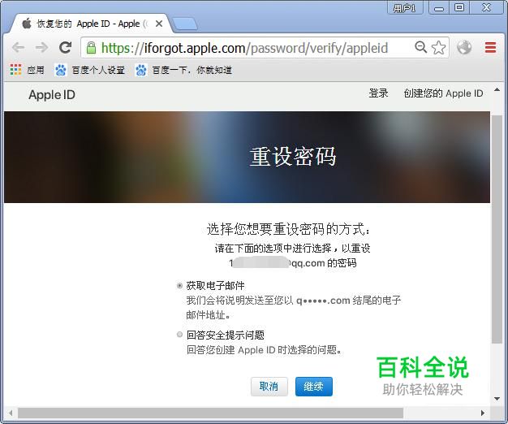Click the horizontal scrollbar left arrow
508x424 pixels.
pyautogui.click(x=11, y=413)
